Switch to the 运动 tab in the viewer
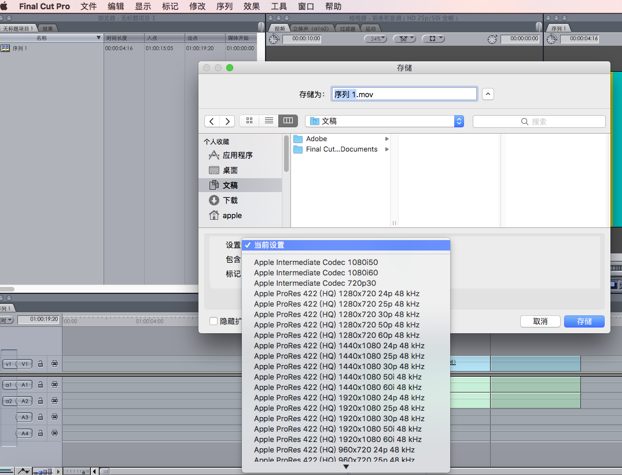 click(x=370, y=28)
